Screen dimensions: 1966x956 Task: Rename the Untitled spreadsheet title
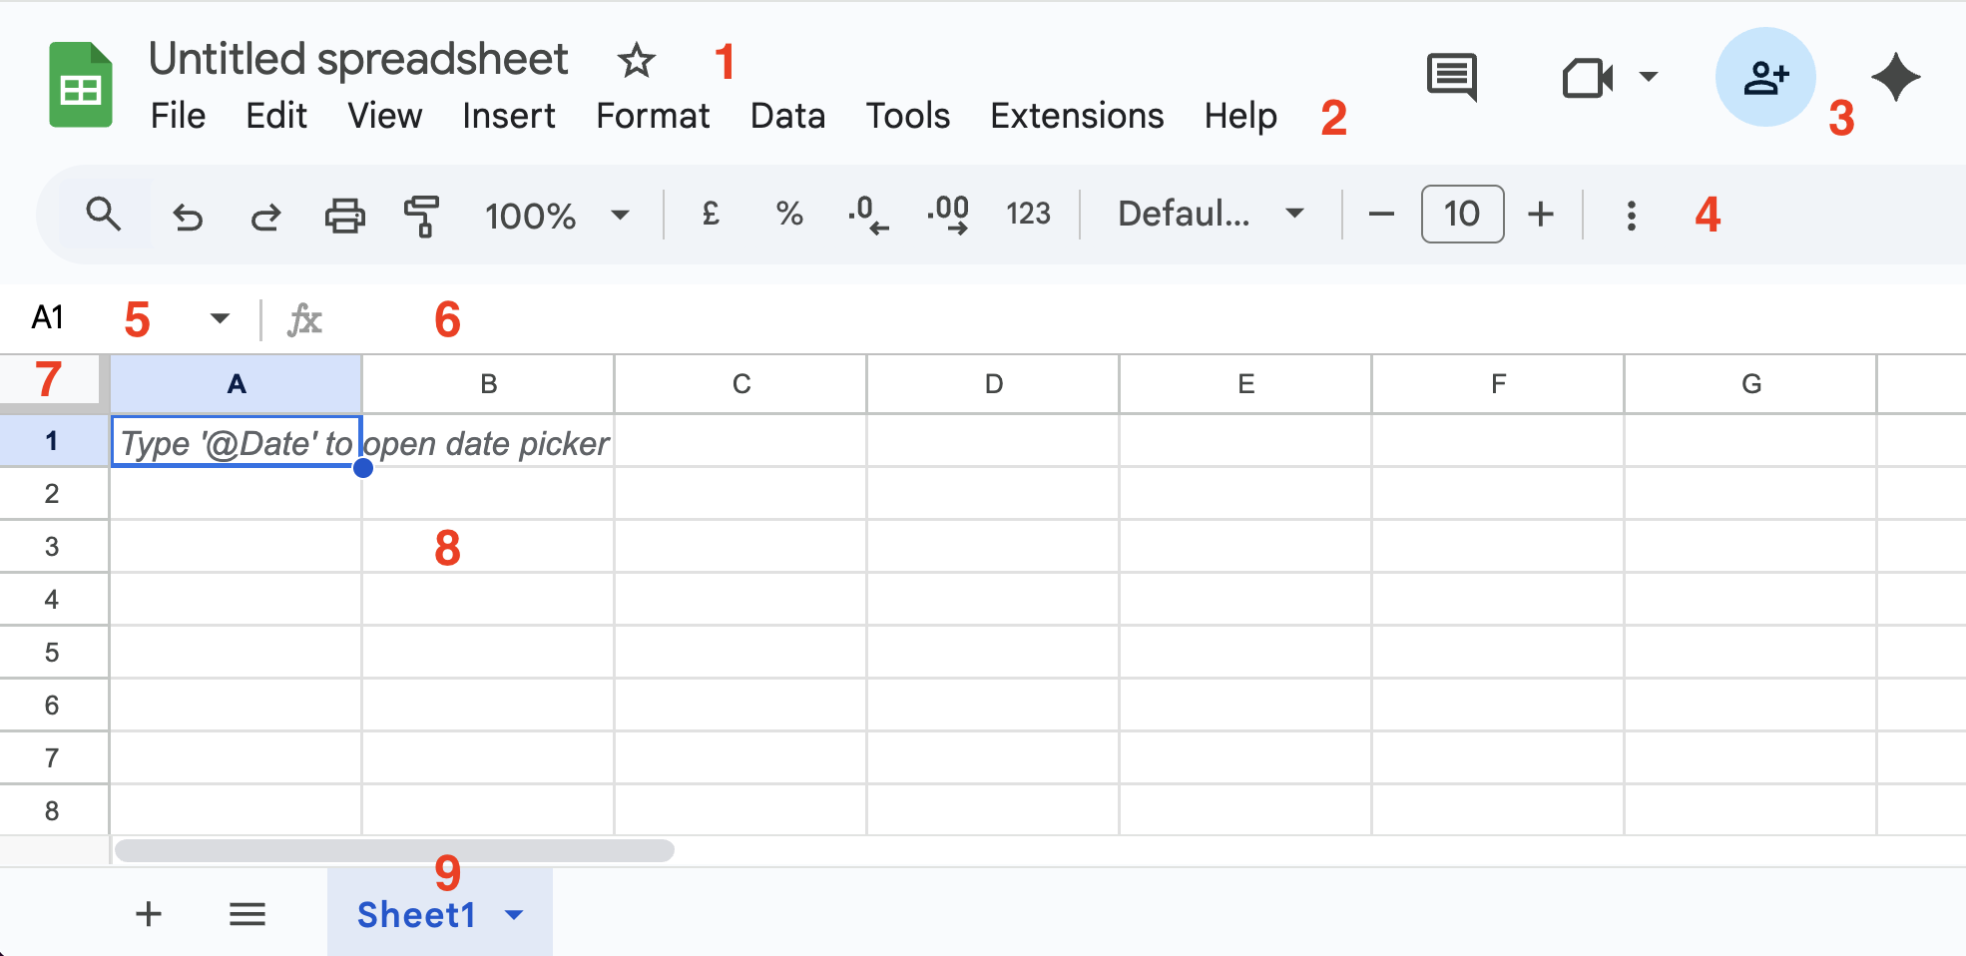358,60
